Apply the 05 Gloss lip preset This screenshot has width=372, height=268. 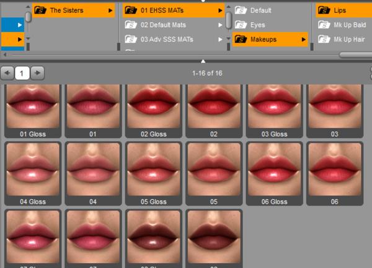click(154, 173)
